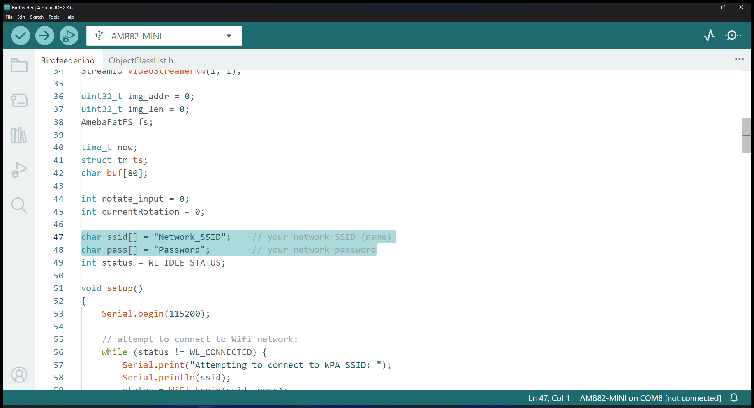This screenshot has height=408, width=754.
Task: Open the Tools menu
Action: (x=54, y=17)
